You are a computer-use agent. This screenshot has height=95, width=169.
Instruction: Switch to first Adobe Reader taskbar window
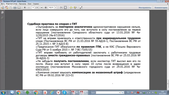pos(75,93)
